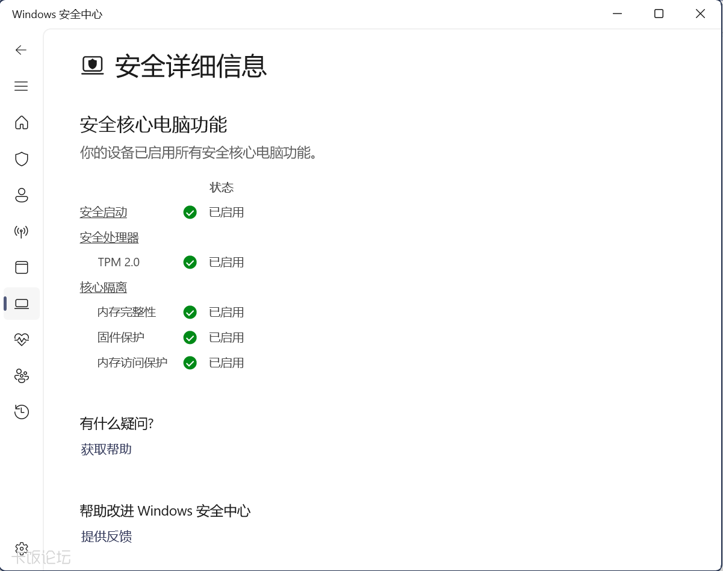723x571 pixels.
Task: Open the 安全启动 details link
Action: click(x=103, y=212)
